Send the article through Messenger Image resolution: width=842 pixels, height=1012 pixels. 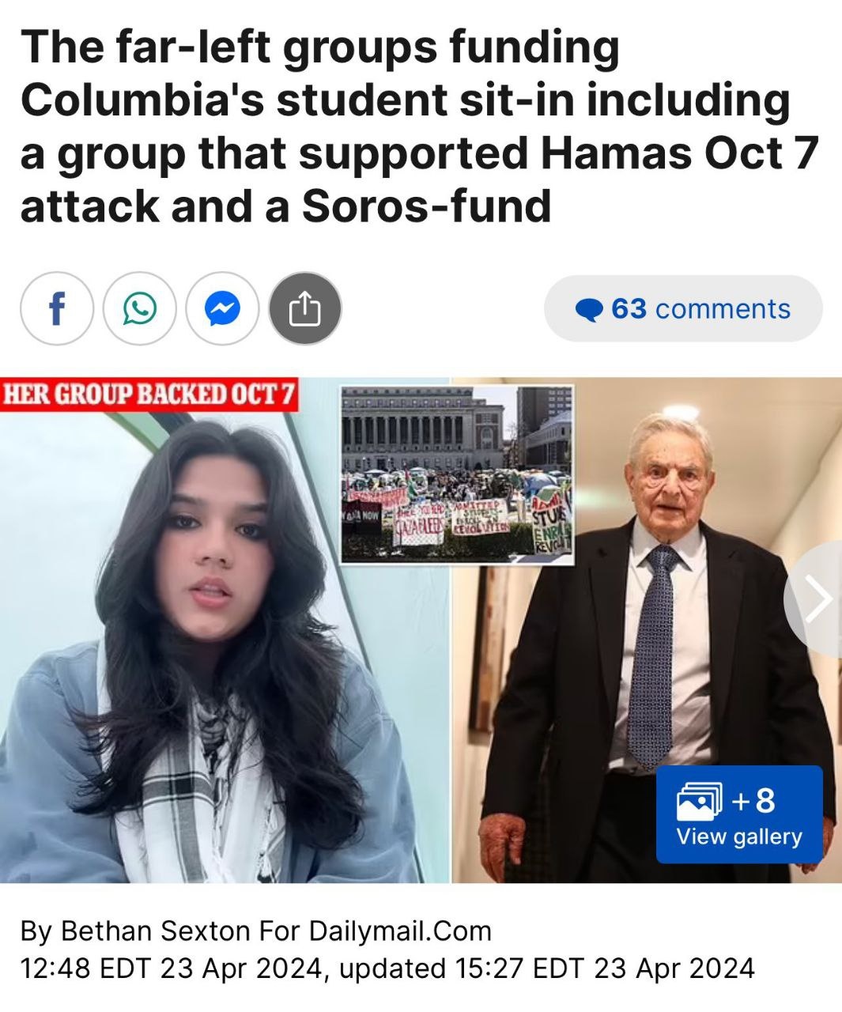point(222,308)
